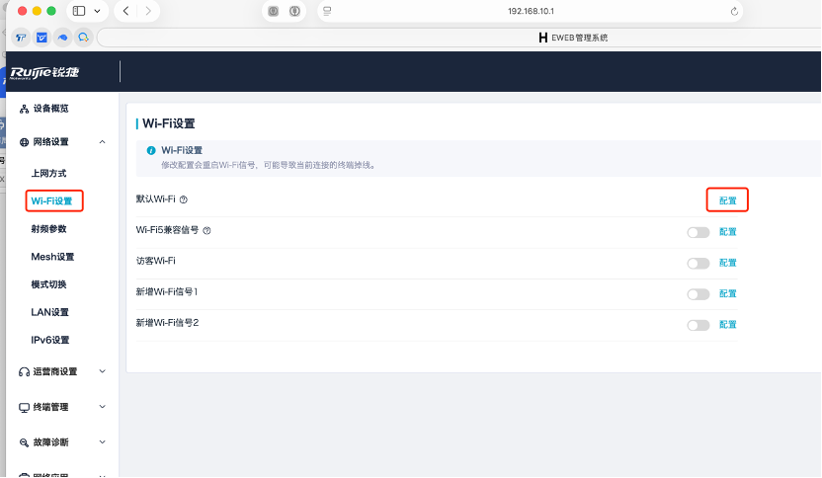Enable the 访客Wi-Fi switch
The image size is (822, 478).
699,263
